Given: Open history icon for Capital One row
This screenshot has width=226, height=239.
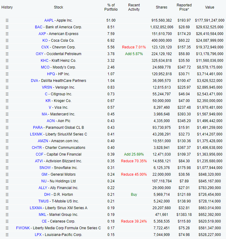Looking at the screenshot, I should [x=7, y=154].
